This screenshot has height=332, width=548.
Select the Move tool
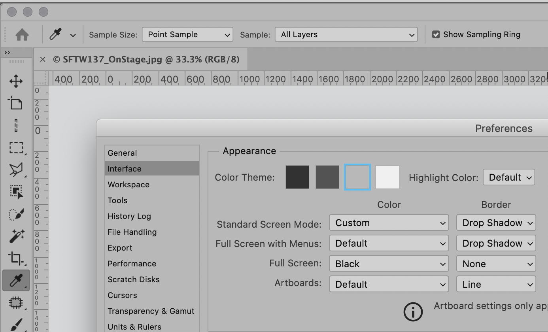[x=16, y=81]
